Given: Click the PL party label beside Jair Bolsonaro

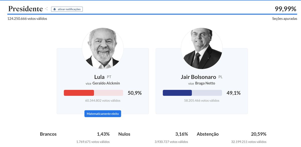Looking at the screenshot, I should point(220,77).
